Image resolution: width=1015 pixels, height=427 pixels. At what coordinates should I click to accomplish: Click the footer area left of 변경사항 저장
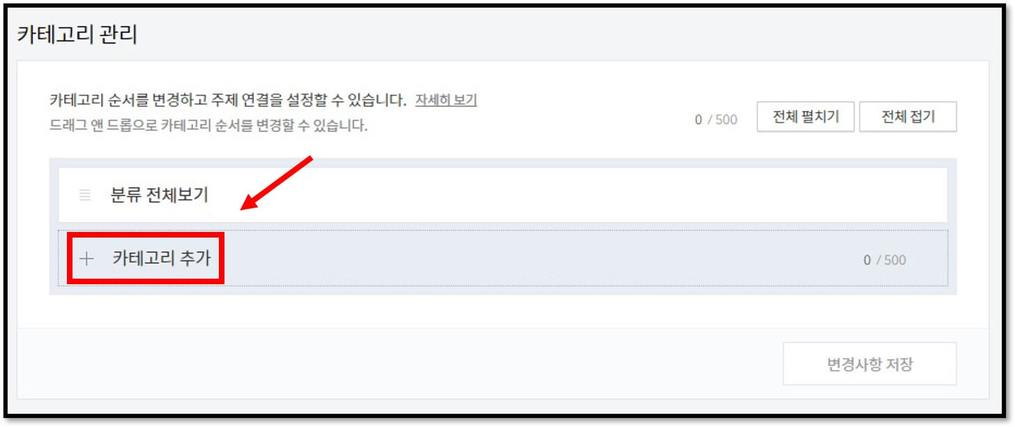397,364
